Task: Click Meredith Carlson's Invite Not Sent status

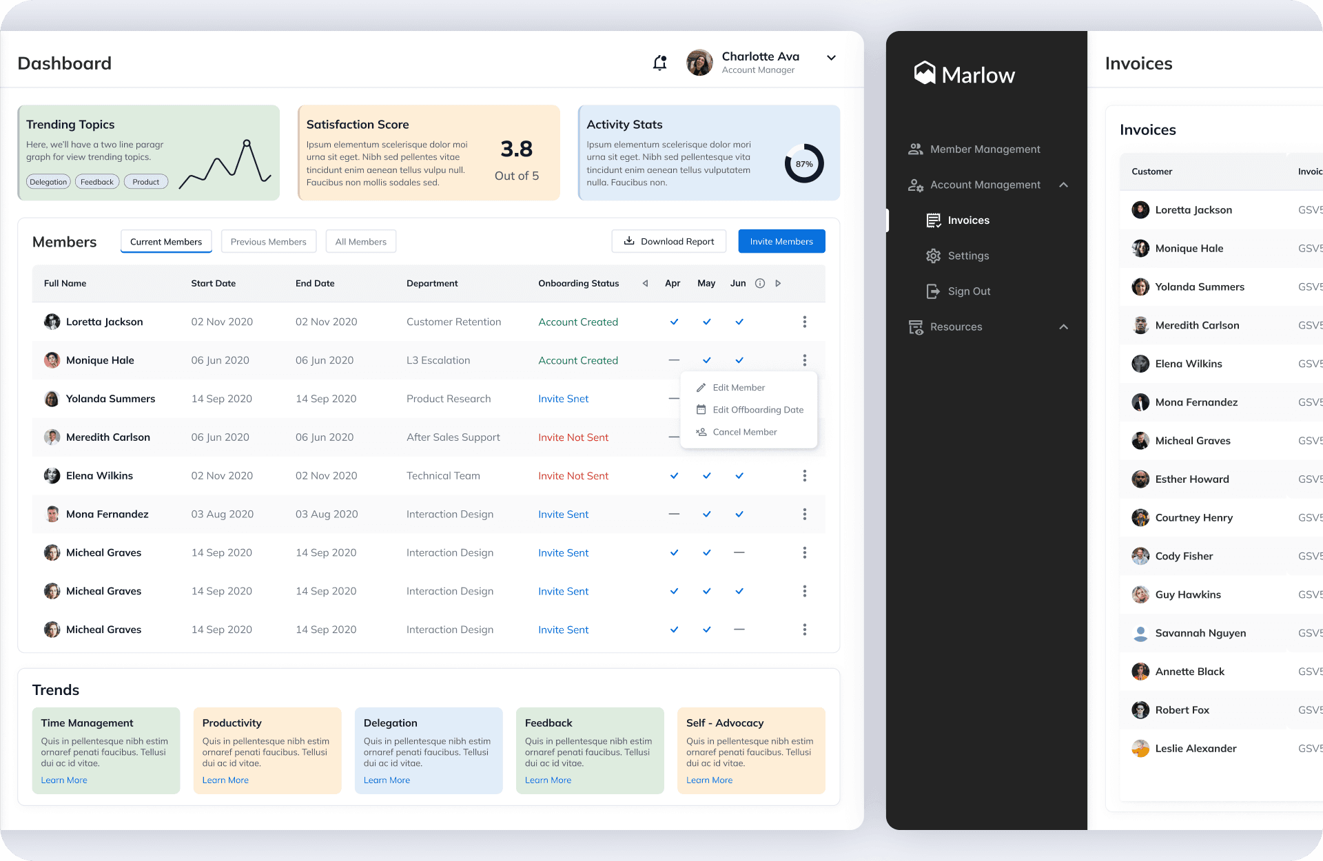Action: tap(573, 437)
